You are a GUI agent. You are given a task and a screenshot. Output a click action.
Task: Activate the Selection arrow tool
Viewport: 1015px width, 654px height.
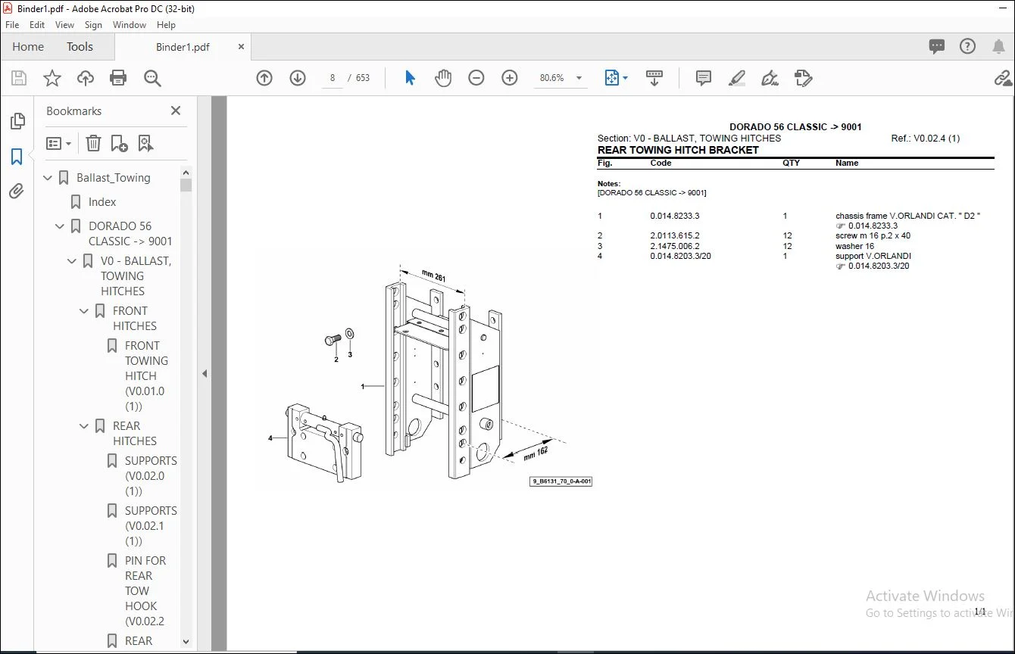click(410, 78)
